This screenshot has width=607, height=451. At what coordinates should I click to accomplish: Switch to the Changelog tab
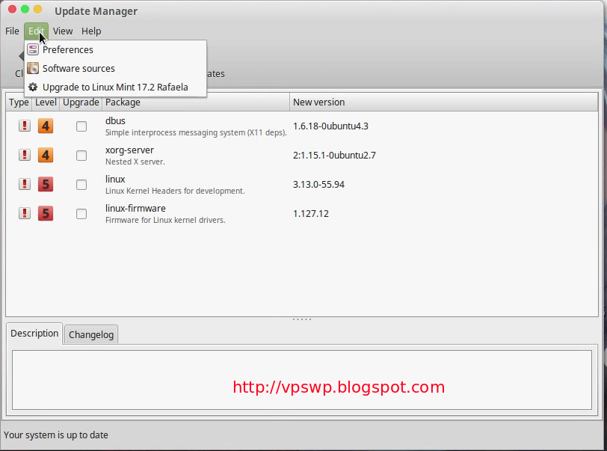91,335
